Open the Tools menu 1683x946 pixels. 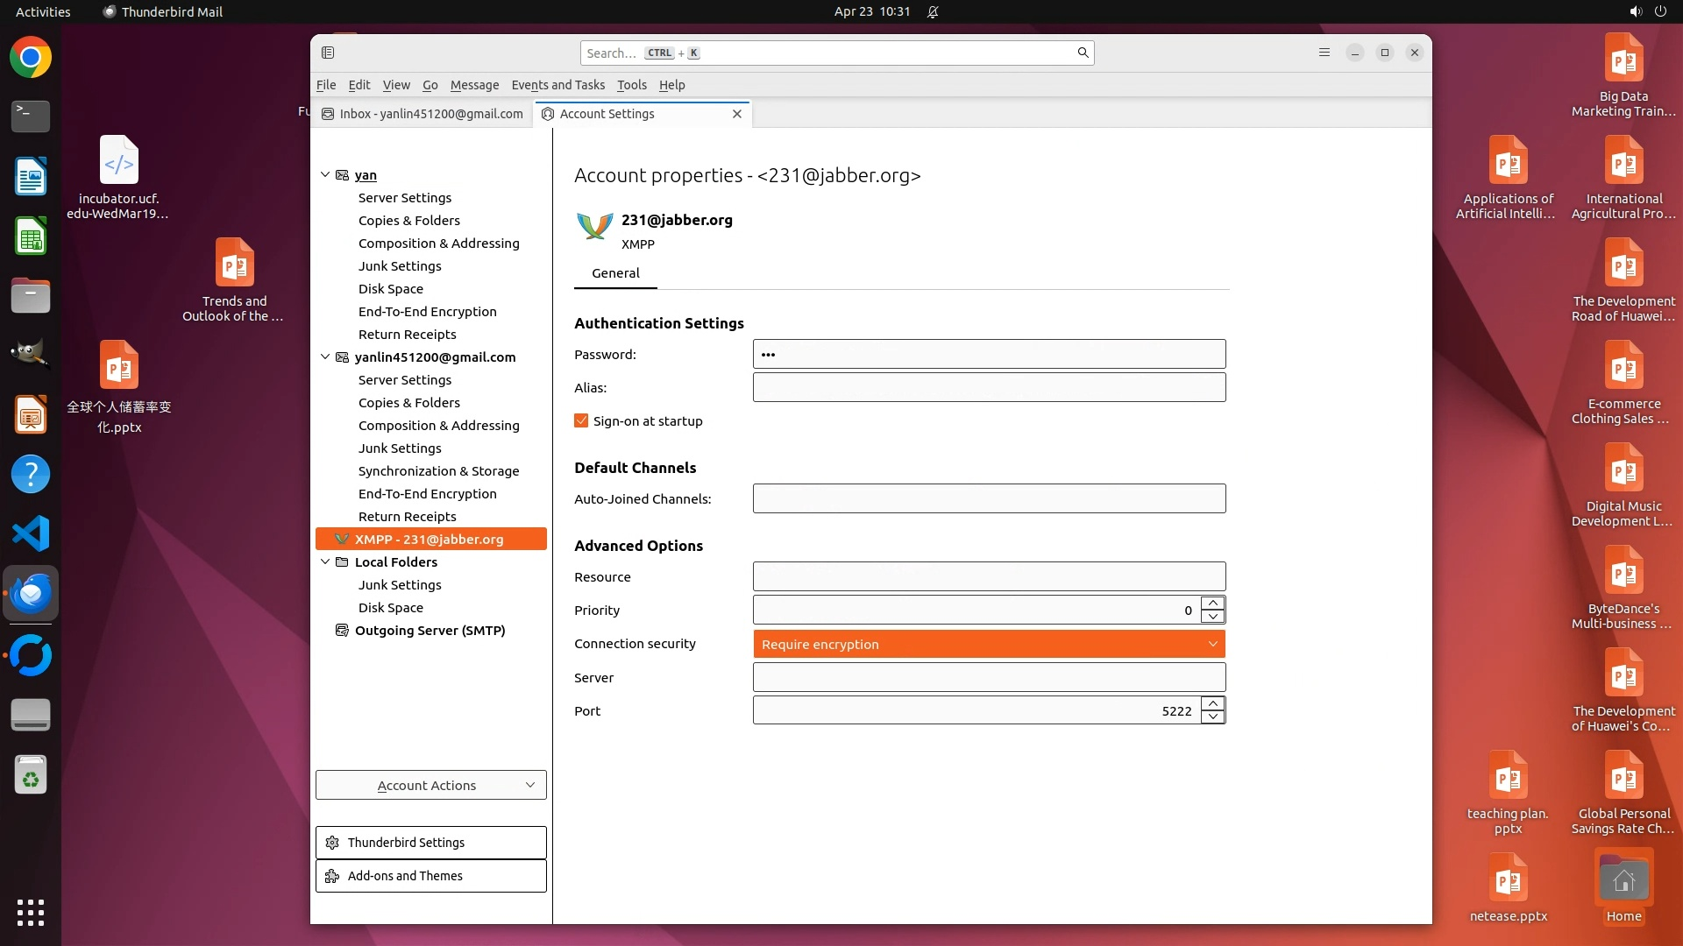pos(631,85)
